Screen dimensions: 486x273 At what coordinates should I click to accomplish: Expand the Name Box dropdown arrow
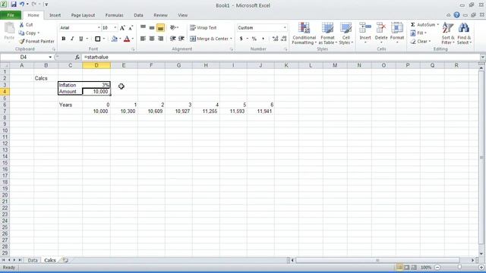[50, 57]
